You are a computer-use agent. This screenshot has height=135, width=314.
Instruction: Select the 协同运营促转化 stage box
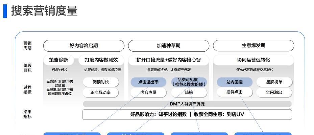[x=253, y=60]
